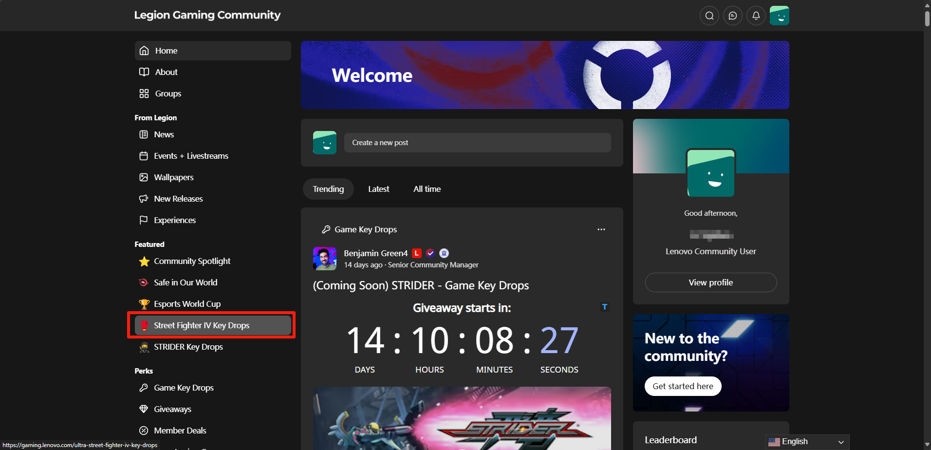Click the Wallpapers image icon
The height and width of the screenshot is (450, 931).
[x=144, y=177]
